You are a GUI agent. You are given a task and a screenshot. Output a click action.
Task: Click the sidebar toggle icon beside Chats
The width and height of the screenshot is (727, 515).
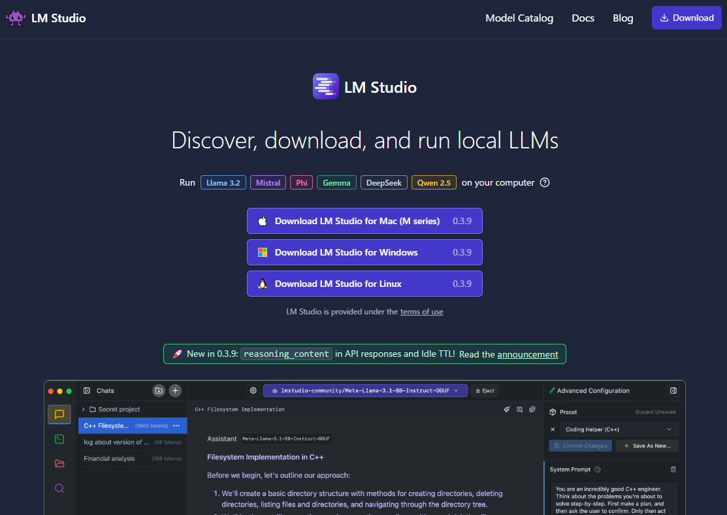click(87, 391)
